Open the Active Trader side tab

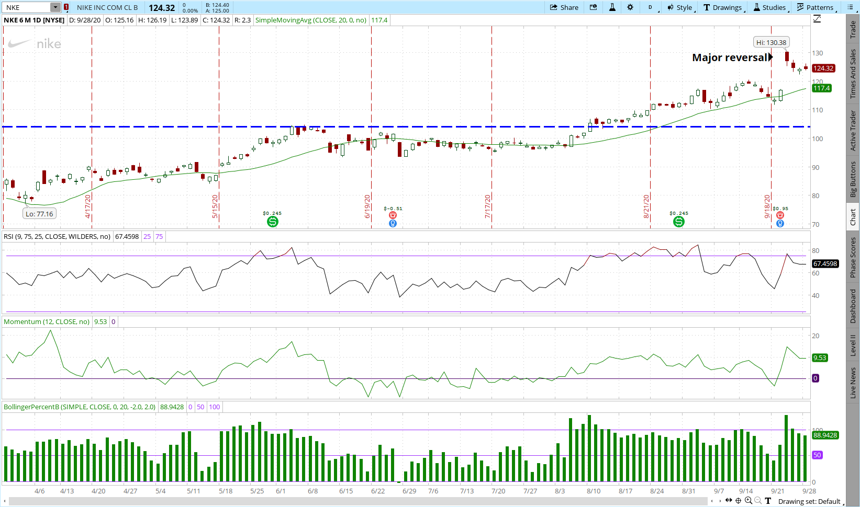coord(853,131)
